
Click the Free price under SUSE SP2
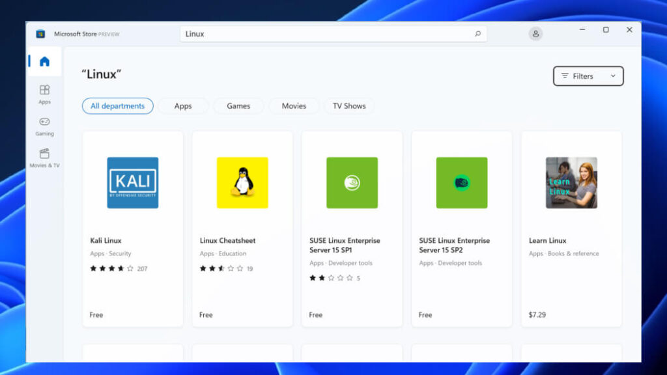point(425,315)
